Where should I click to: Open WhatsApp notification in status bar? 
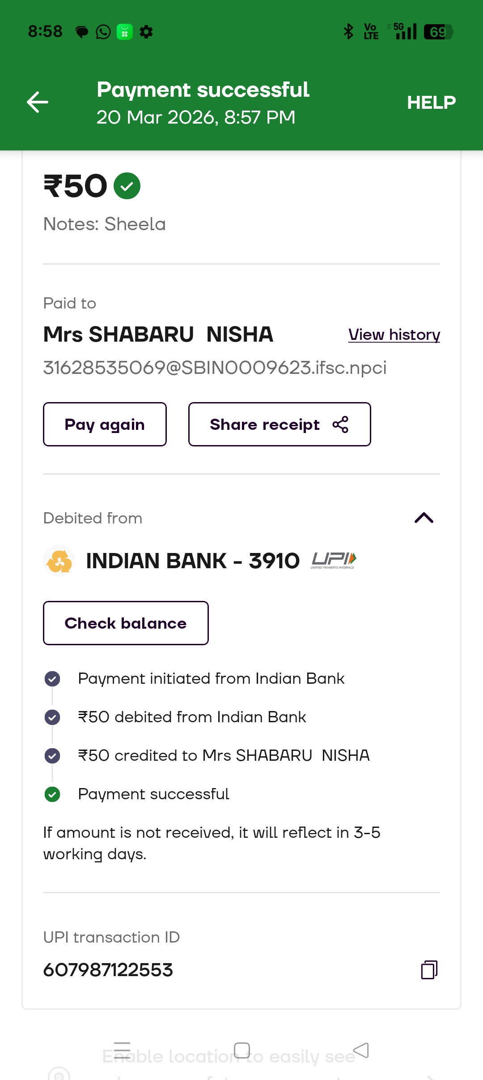coord(103,32)
